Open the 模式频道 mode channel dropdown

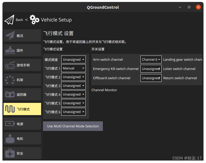pos(73,60)
